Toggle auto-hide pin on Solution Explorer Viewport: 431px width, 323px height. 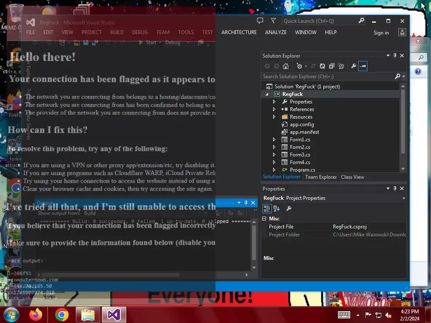[395, 56]
